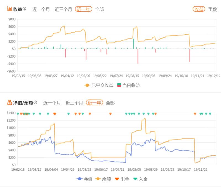Click the 19/11/22 label on the 净值/余额 axis
221x187 pixels.
pyautogui.click(x=201, y=170)
